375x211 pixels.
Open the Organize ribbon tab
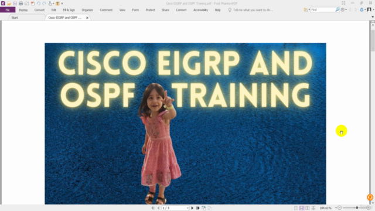[x=87, y=10]
